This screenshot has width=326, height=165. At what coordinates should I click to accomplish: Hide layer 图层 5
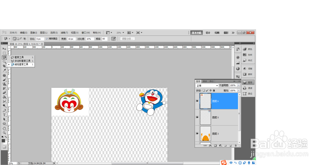197,117
